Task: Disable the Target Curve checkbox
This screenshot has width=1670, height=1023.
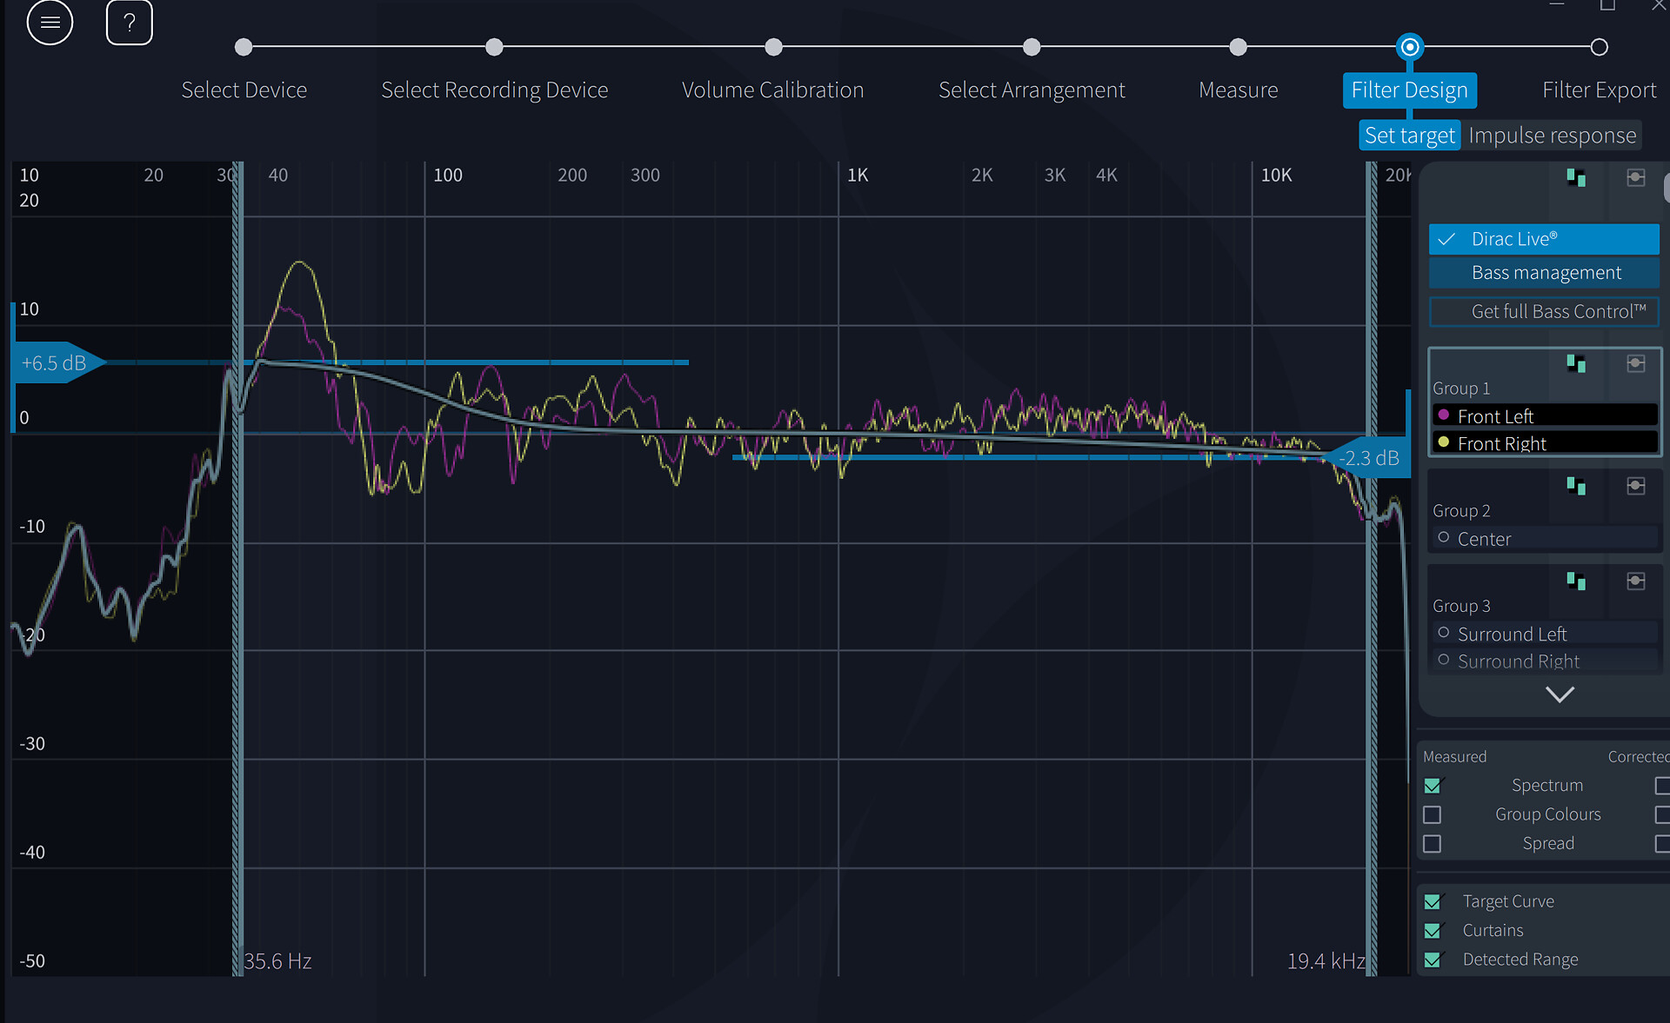Action: point(1433,902)
